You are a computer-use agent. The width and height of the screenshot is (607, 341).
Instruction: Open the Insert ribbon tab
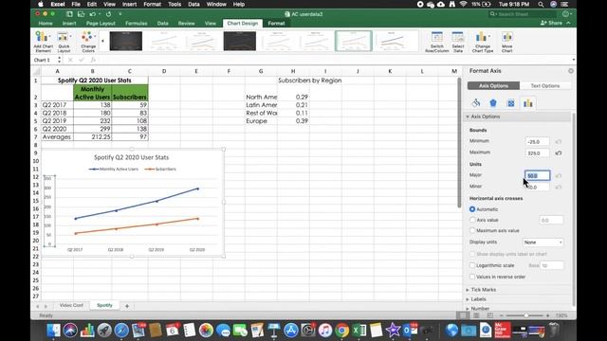[69, 23]
